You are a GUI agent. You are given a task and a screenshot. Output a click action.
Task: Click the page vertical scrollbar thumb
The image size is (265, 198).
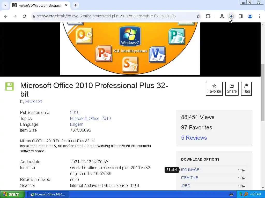coord(263,92)
